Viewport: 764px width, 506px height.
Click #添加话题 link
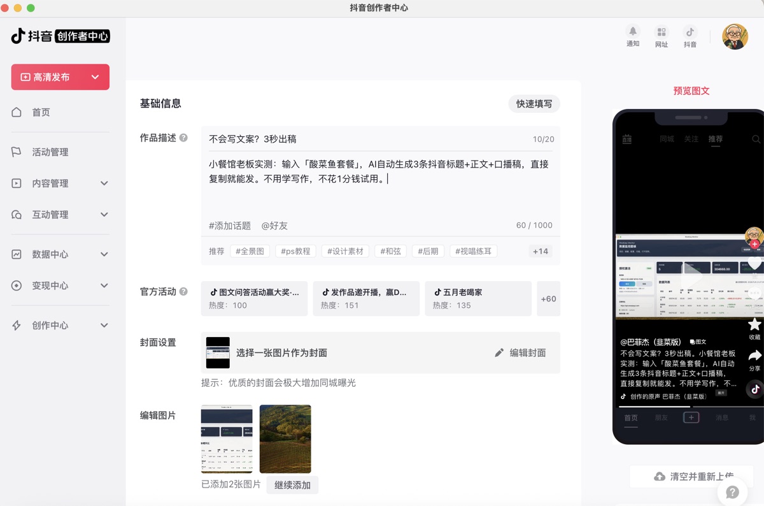tap(230, 226)
